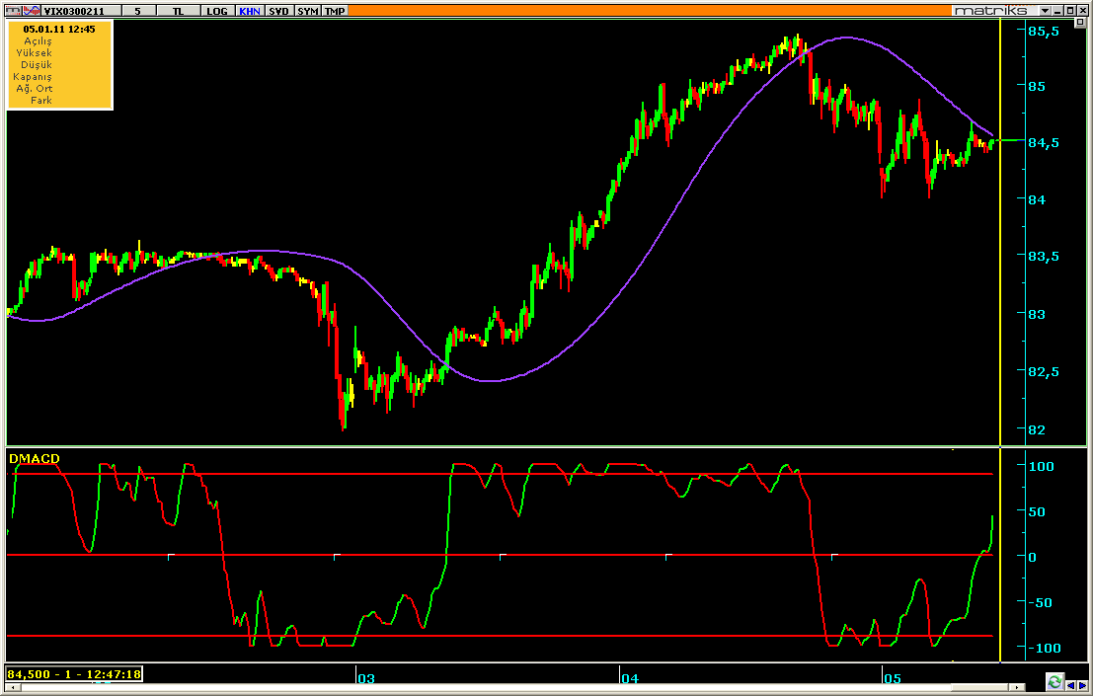
Task: Open the red-blue chart type icon
Action: click(34, 10)
